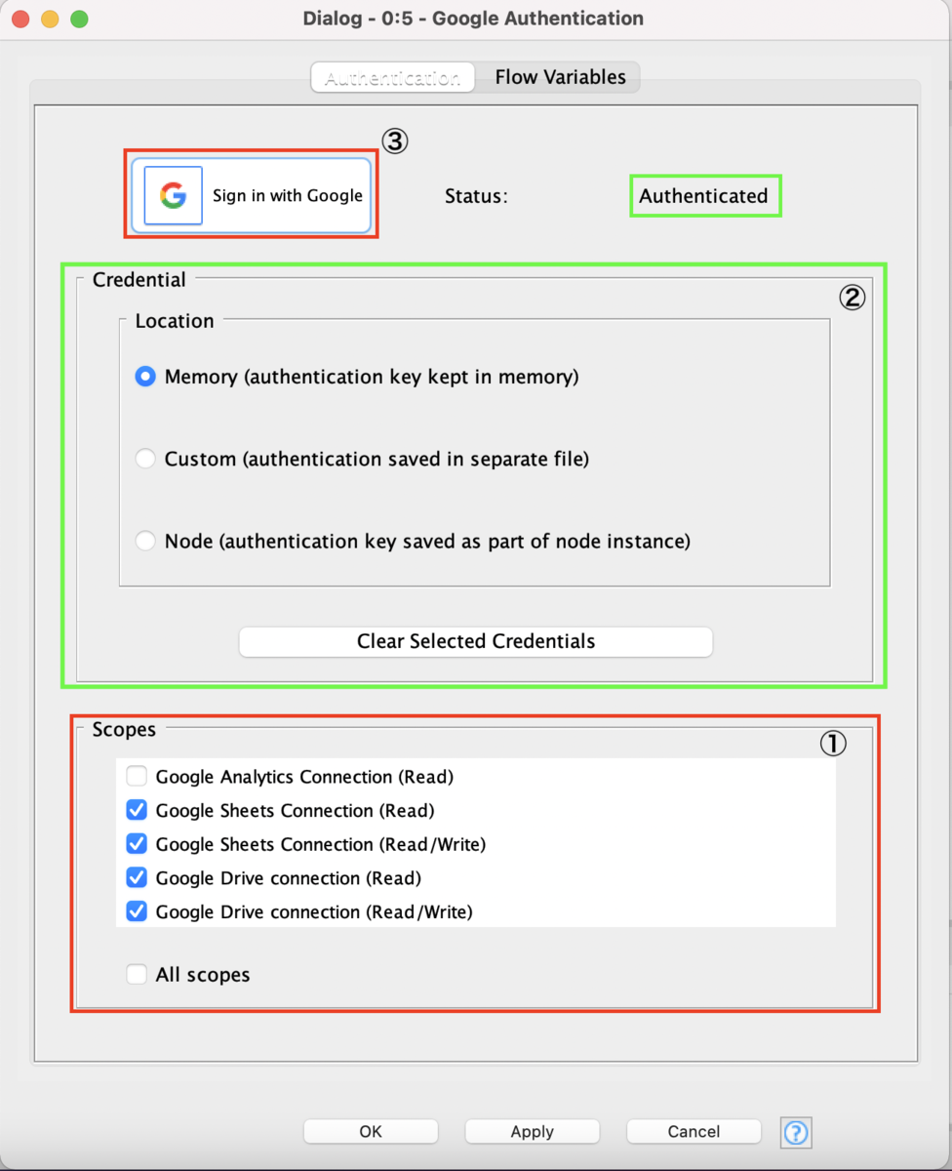
Task: Click the Authenticated status text
Action: (x=703, y=195)
